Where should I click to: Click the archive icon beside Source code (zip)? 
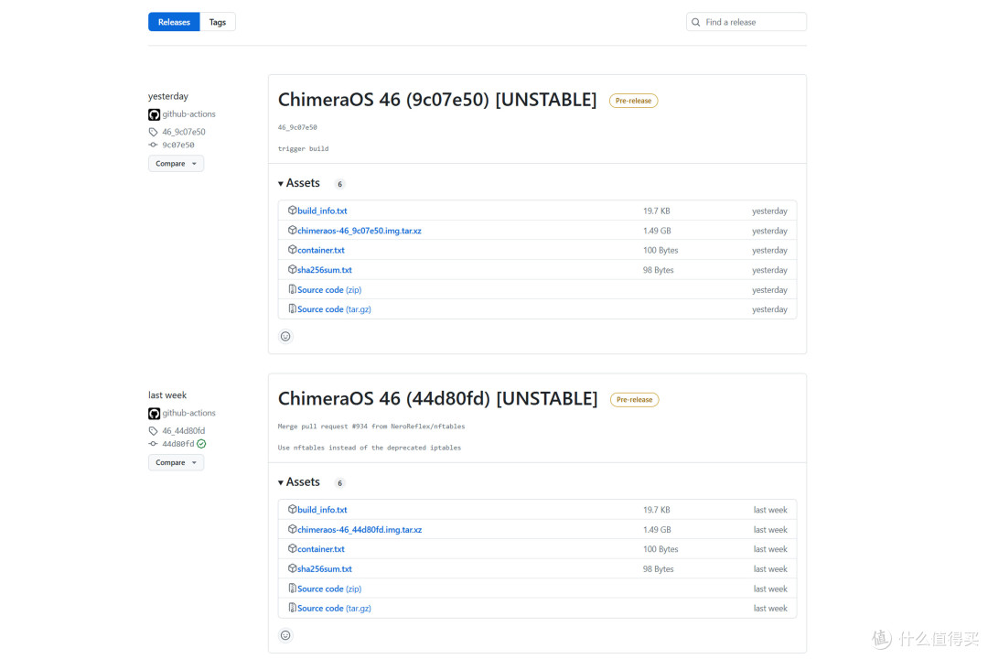(291, 289)
